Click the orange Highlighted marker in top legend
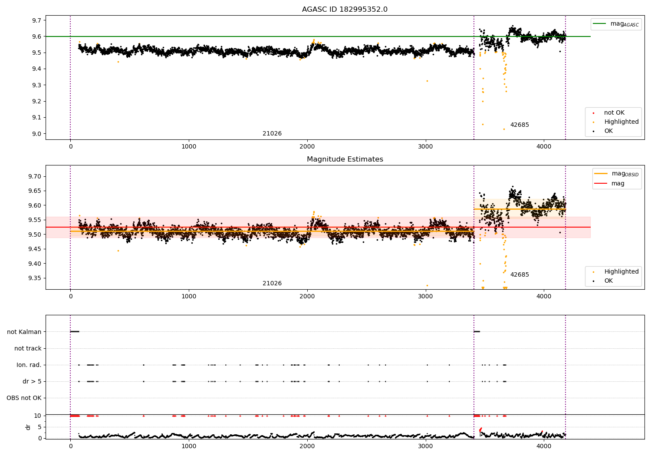Viewport: 651px width, 456px height. pyautogui.click(x=594, y=122)
